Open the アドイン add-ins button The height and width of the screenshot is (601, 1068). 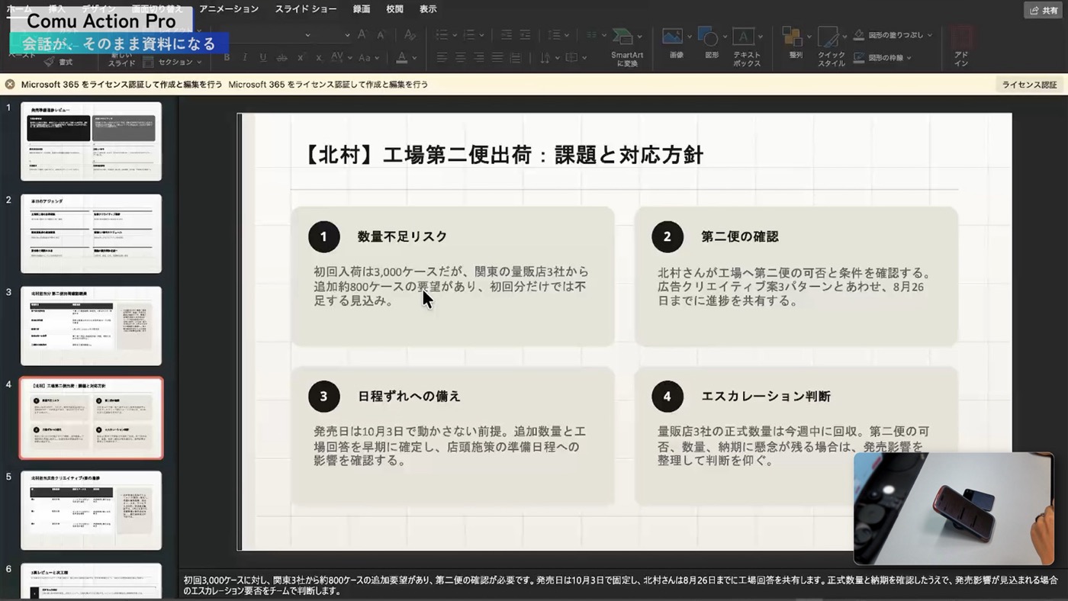click(x=961, y=47)
